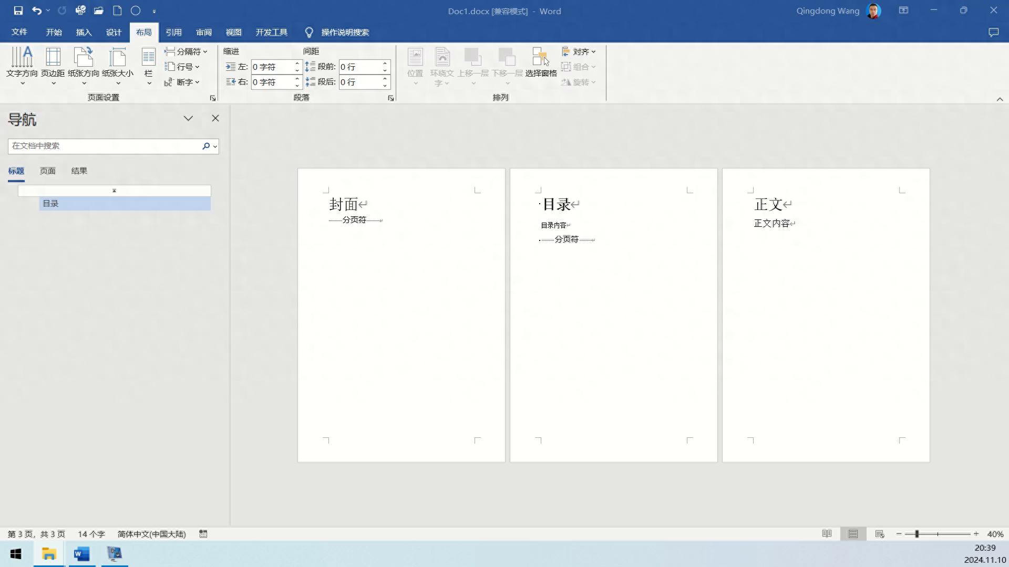Select the 栏 columns tool

pos(149,66)
